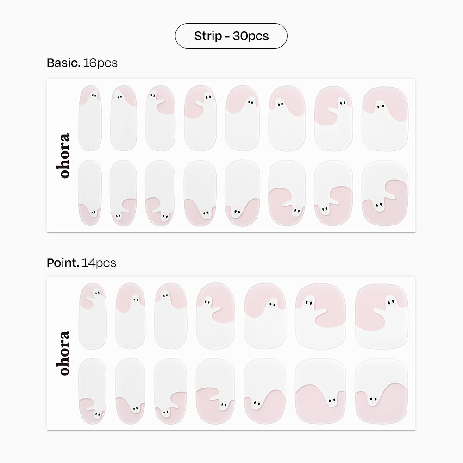
Task: Click the ohora logo on the Basic sheet
Action: tap(64, 156)
